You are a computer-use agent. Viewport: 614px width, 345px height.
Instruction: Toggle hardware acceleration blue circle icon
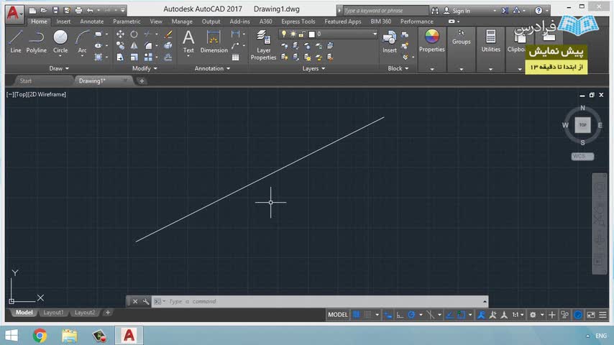point(578,315)
